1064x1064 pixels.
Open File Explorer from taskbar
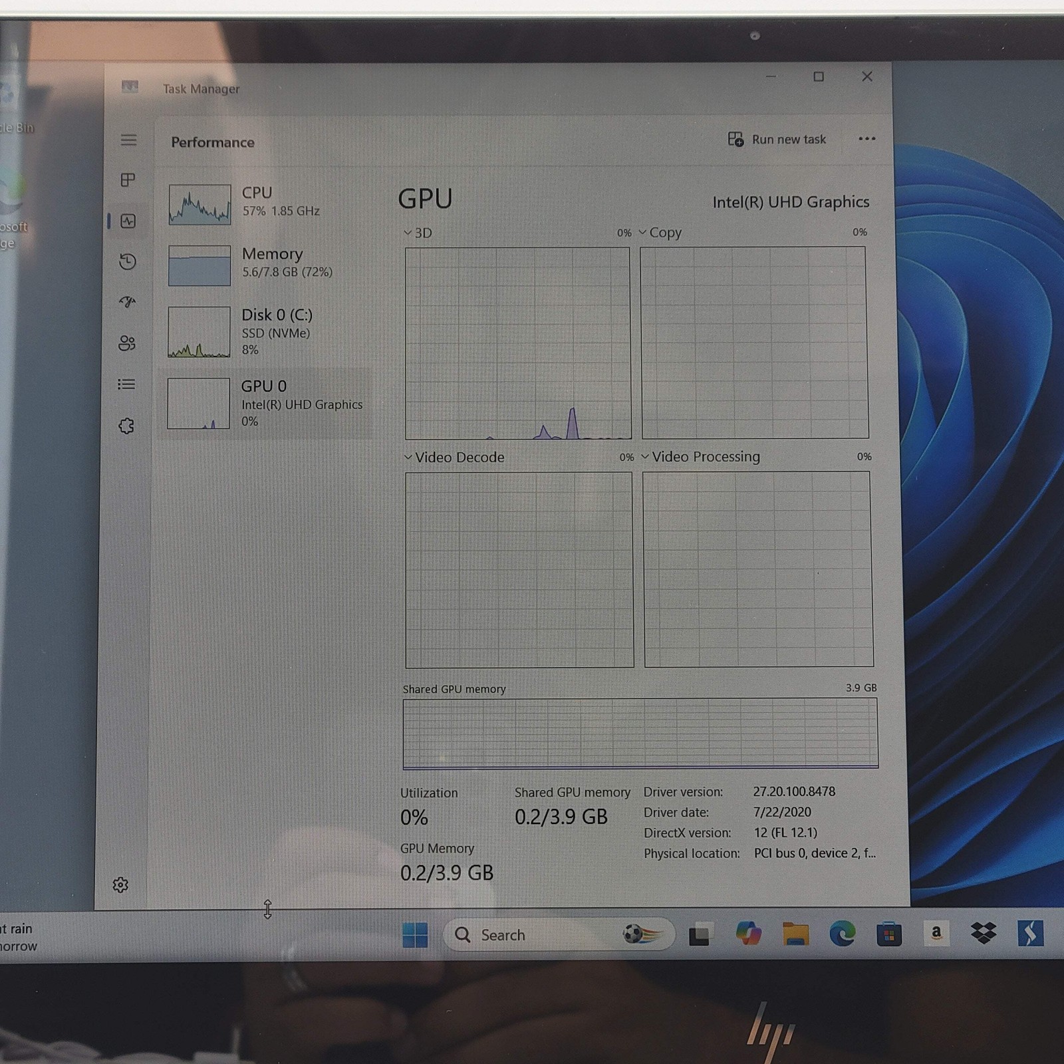point(795,934)
